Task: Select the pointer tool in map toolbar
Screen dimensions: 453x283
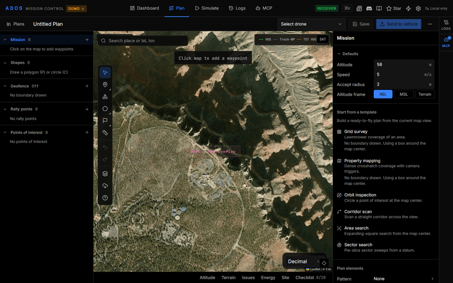Action: 105,73
